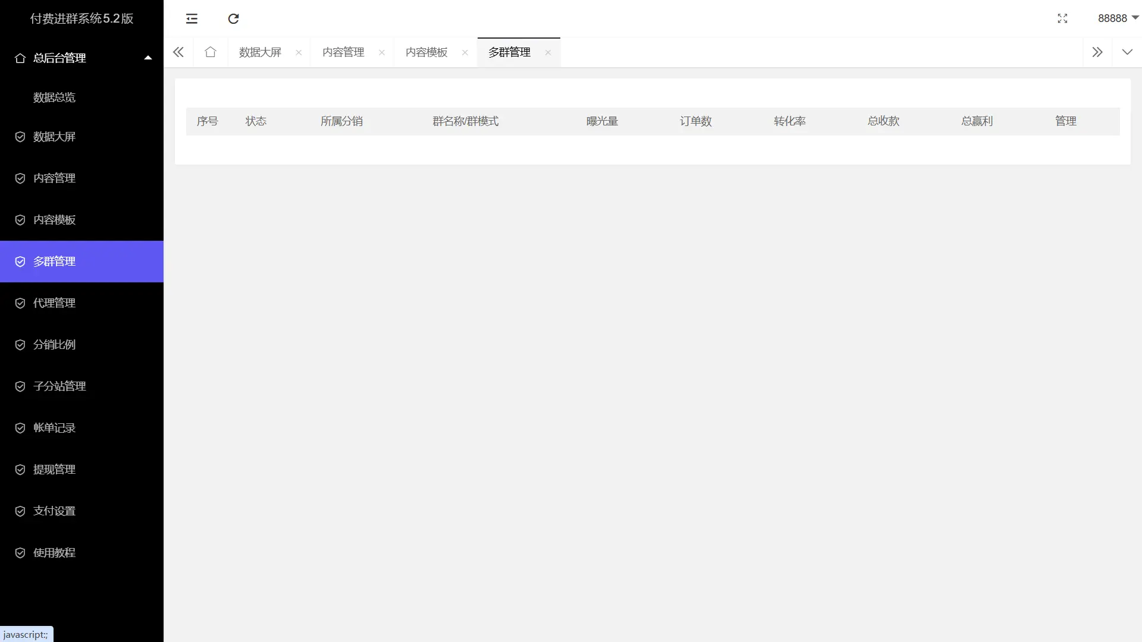Open the tab options chevron on the right
This screenshot has height=642, width=1142.
pos(1128,52)
